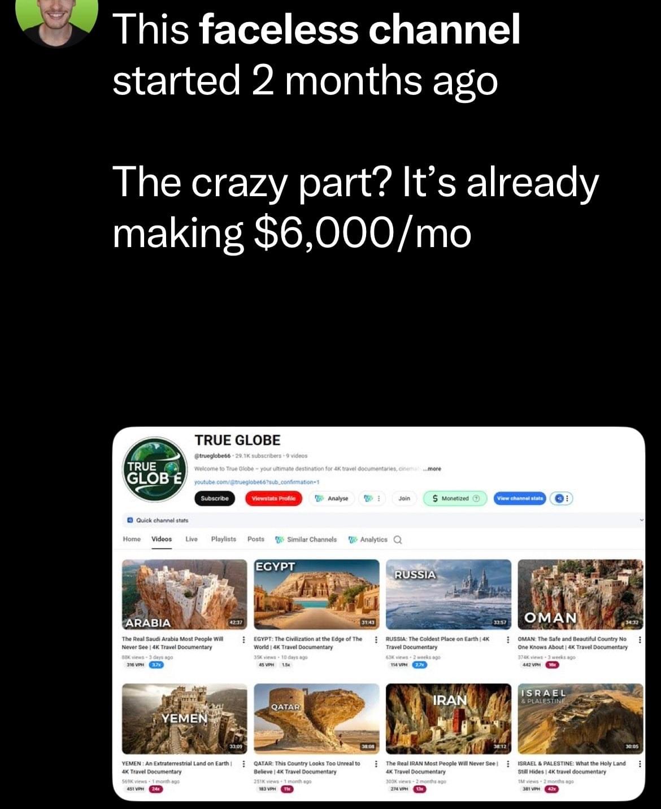Open the Yemen video thumbnail
The image size is (661, 809).
click(184, 719)
